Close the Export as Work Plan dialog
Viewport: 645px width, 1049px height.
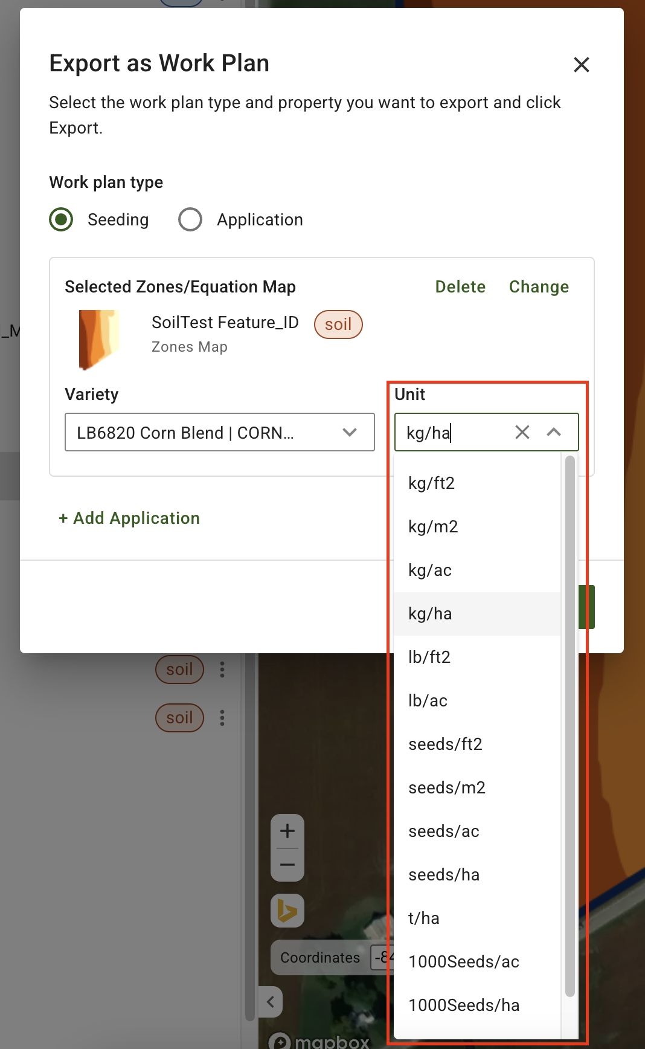pyautogui.click(x=581, y=65)
